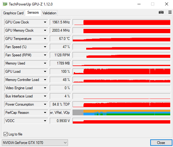
Task: Open the Fan Speed (%) dropdown
Action: [x=45, y=47]
